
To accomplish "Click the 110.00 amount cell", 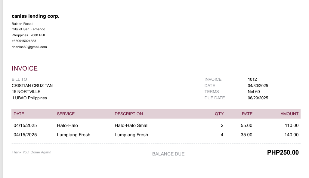I will [292, 125].
